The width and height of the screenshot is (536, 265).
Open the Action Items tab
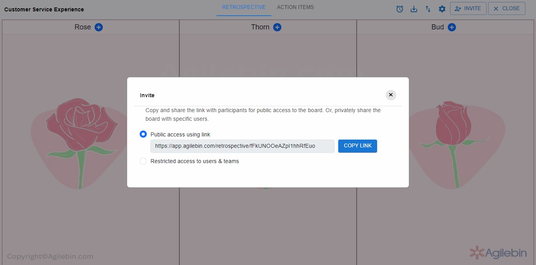click(295, 7)
